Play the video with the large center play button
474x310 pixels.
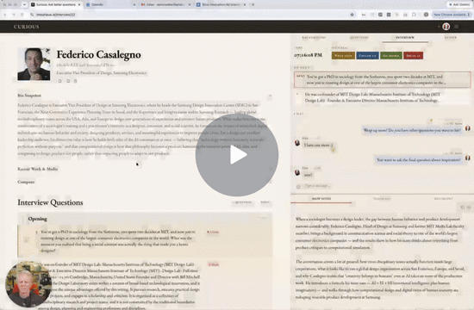[x=237, y=155]
